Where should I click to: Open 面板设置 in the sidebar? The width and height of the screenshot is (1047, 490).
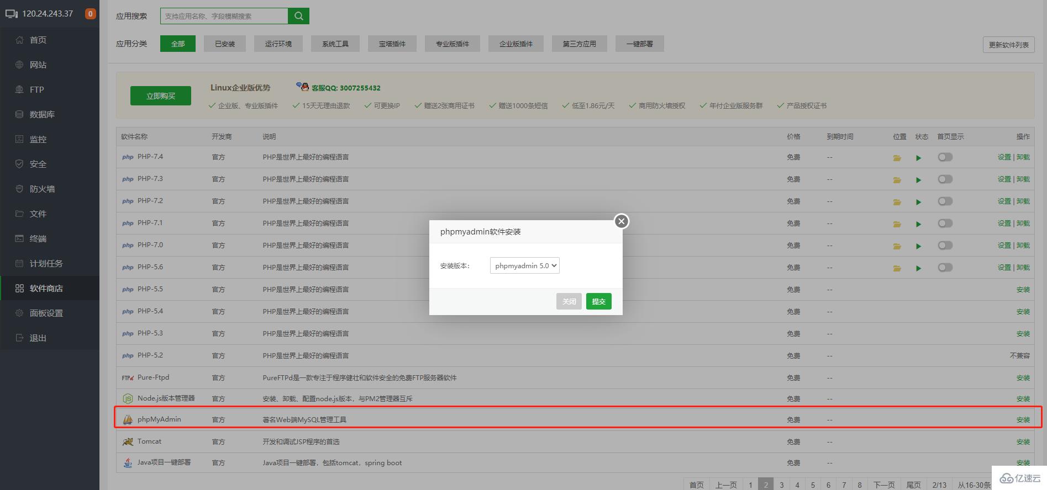point(50,313)
